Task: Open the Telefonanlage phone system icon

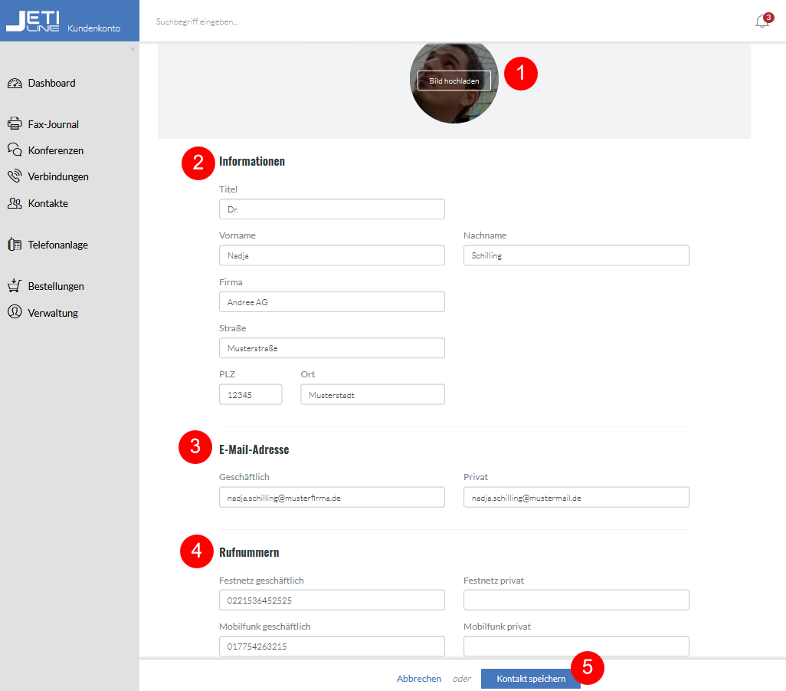Action: tap(15, 245)
